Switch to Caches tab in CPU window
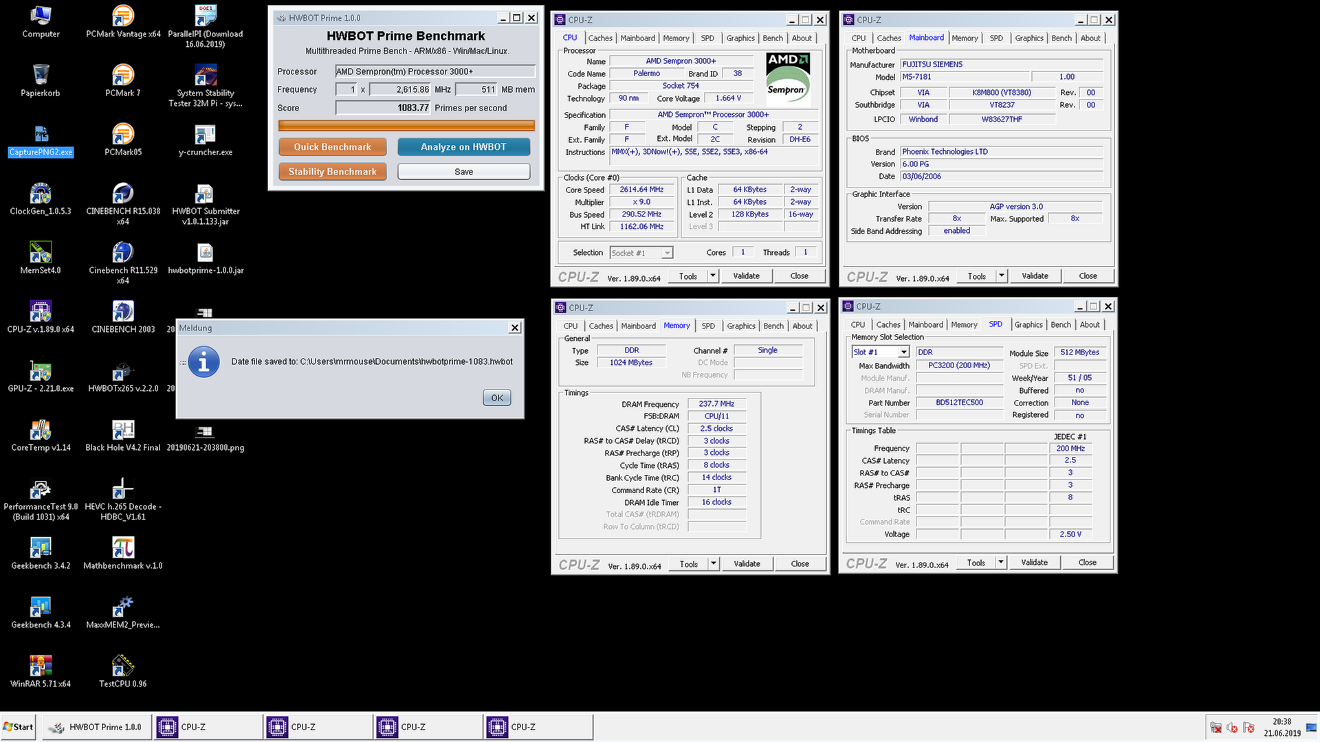The width and height of the screenshot is (1320, 742). click(600, 38)
